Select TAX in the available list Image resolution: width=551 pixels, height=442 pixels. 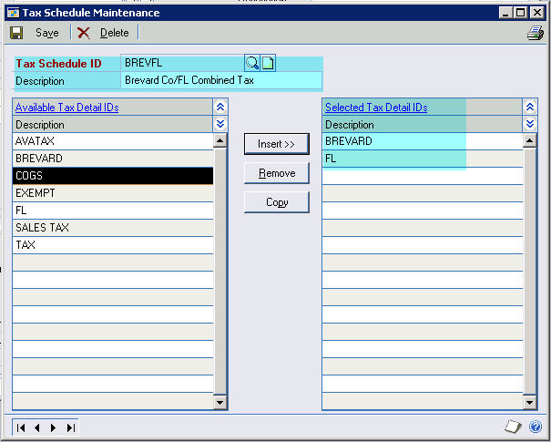point(113,245)
